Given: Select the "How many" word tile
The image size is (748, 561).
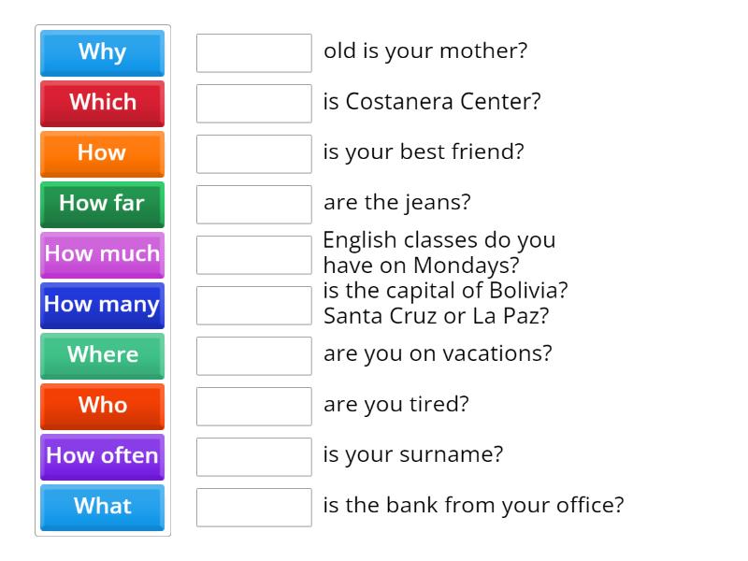Looking at the screenshot, I should coord(102,305).
